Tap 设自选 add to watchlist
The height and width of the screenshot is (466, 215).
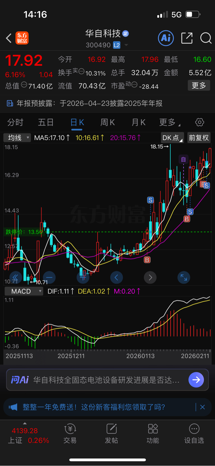(x=194, y=434)
